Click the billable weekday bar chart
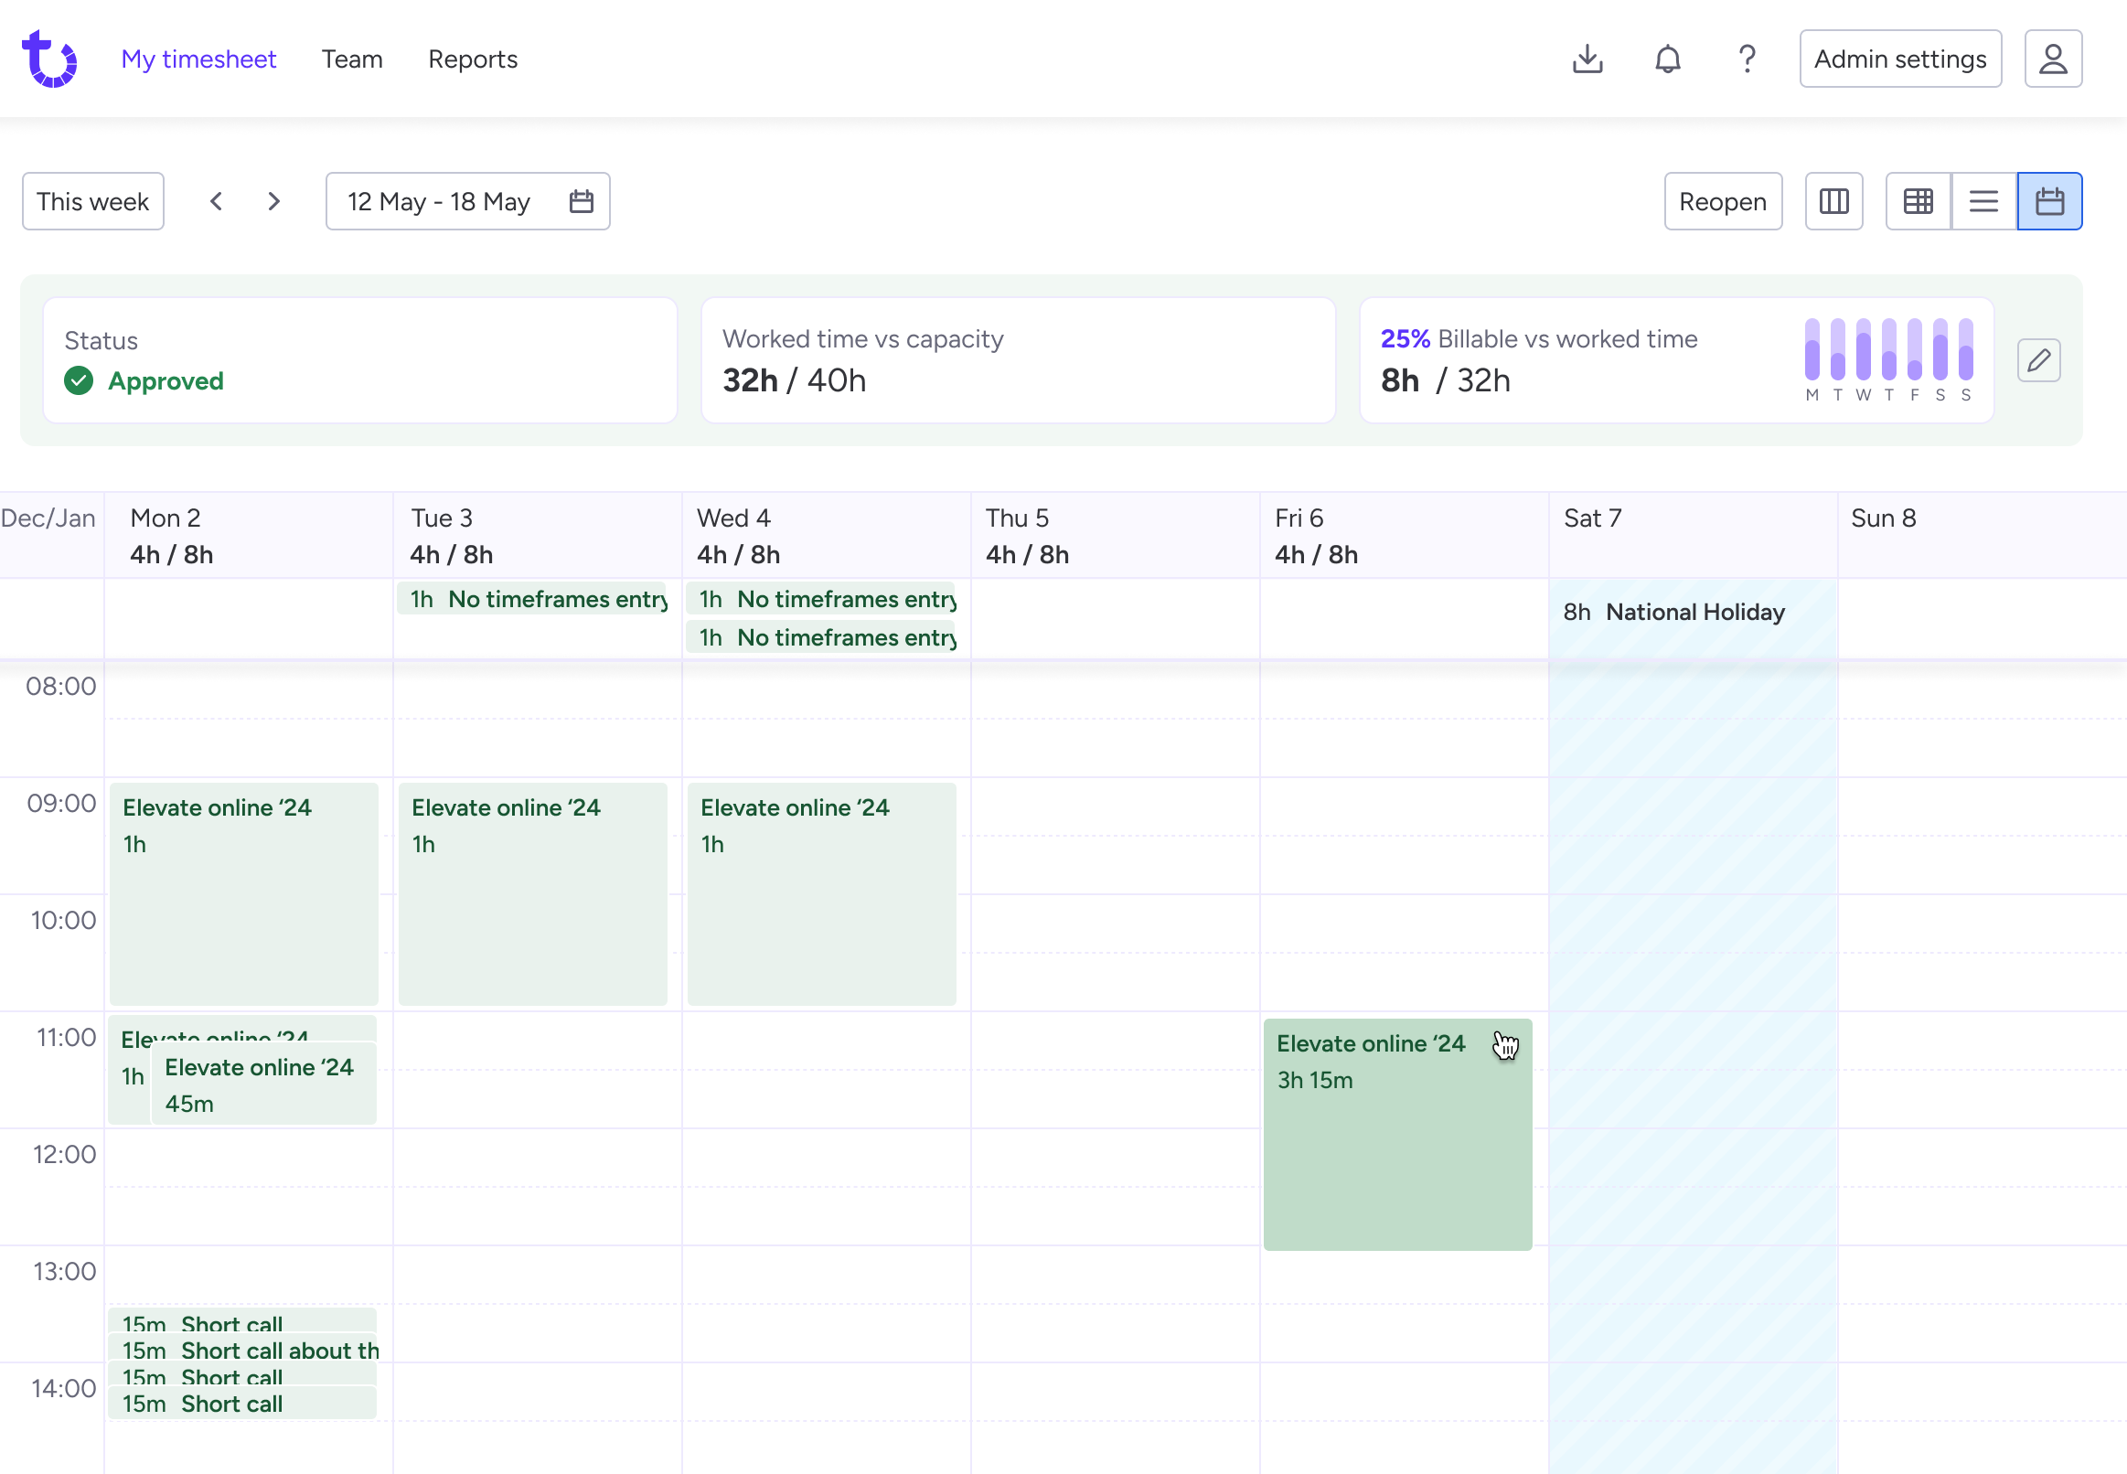The height and width of the screenshot is (1474, 2127). (x=1887, y=360)
